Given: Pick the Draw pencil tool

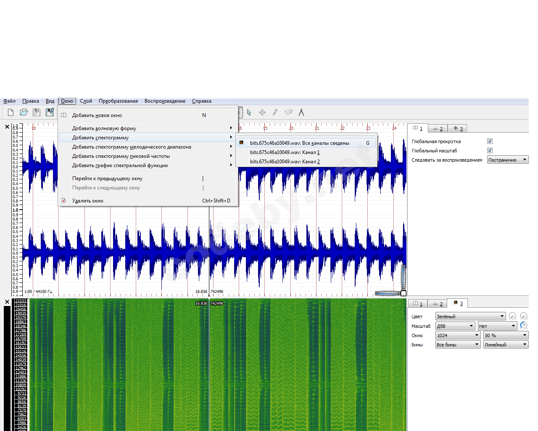Looking at the screenshot, I should [x=275, y=112].
